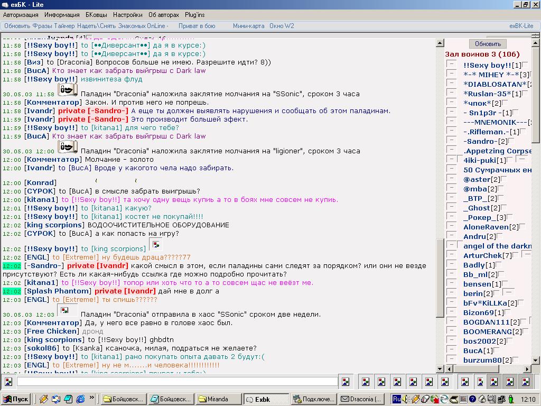541x406 pixels.
Task: Click the Ru language indicator in tray
Action: coord(396,399)
